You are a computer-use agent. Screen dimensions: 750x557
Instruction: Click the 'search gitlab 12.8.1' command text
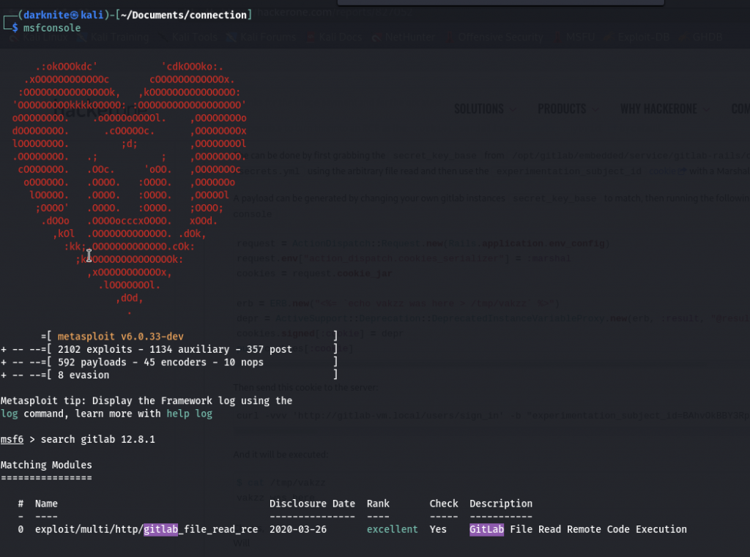point(97,439)
